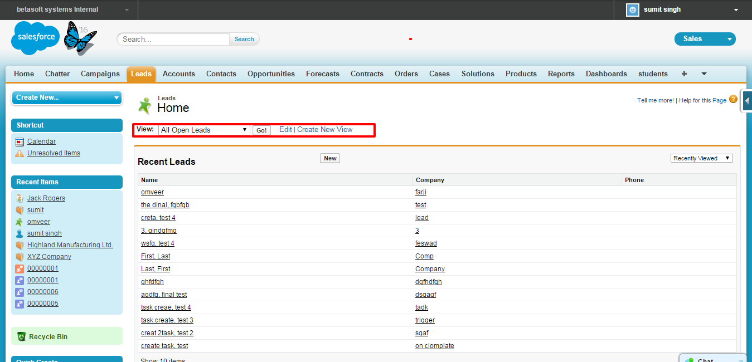Click the plus icon for all tabs
Image resolution: width=752 pixels, height=362 pixels.
(x=684, y=74)
